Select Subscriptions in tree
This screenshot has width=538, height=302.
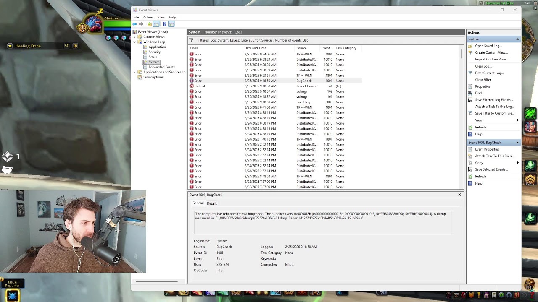[153, 77]
